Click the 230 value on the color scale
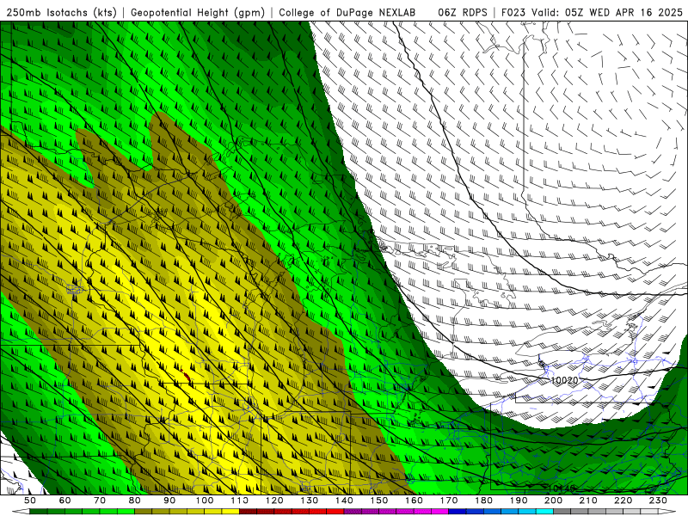Image resolution: width=688 pixels, height=516 pixels. (x=658, y=501)
